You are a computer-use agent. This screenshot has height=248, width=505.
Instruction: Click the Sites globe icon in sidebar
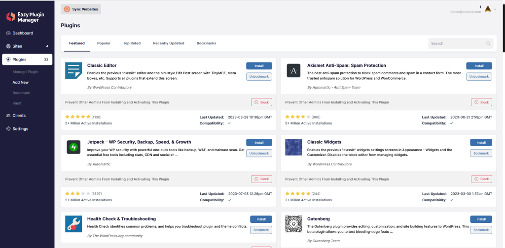pyautogui.click(x=8, y=46)
